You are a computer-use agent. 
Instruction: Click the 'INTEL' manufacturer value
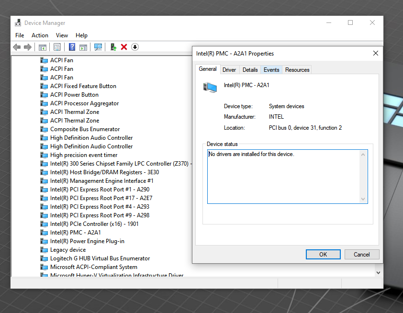pos(276,117)
